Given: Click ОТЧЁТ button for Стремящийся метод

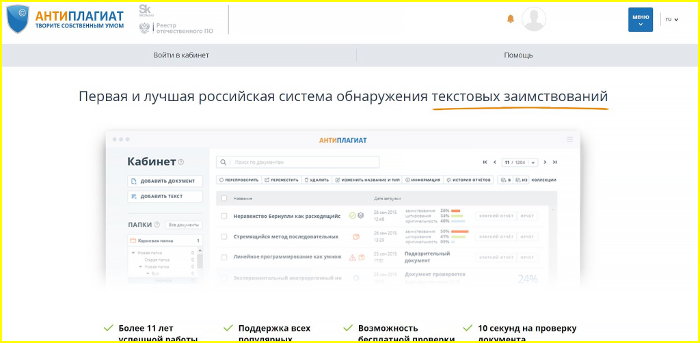Looking at the screenshot, I should click(x=527, y=237).
